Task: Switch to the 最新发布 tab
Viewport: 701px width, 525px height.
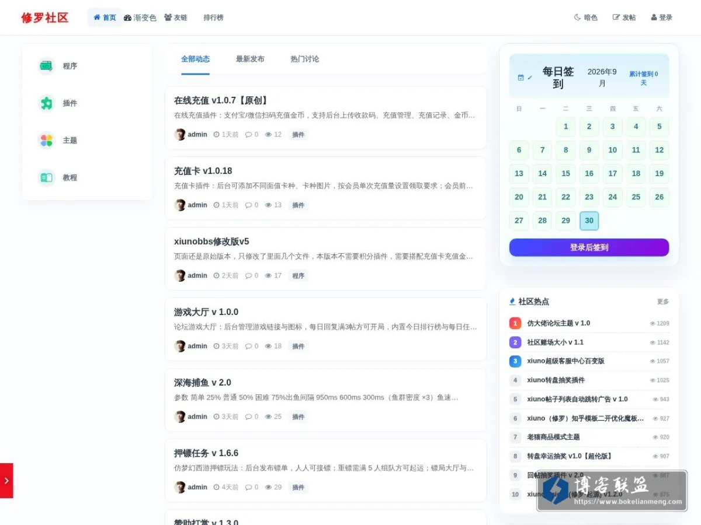Action: coord(250,59)
